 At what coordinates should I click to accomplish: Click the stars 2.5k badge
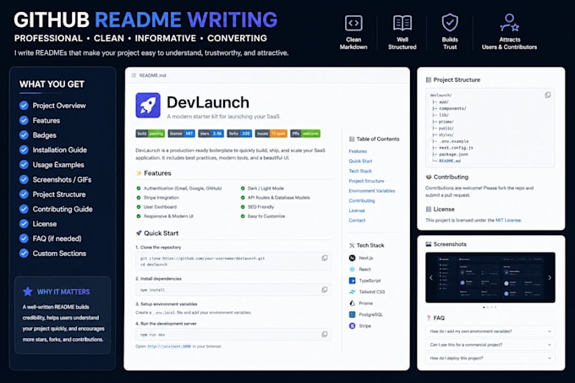[211, 134]
